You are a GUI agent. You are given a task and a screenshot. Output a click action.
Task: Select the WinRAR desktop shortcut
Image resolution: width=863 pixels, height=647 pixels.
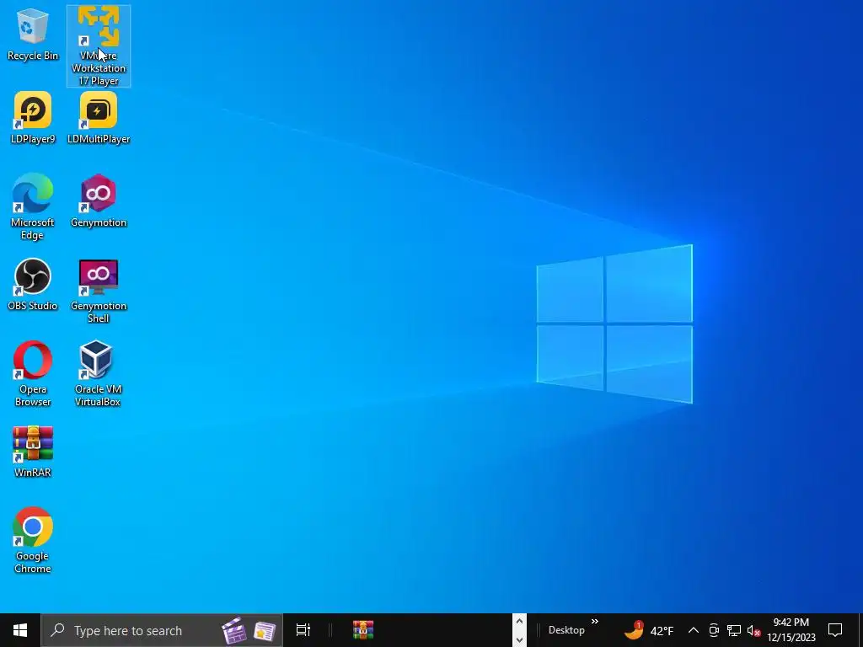[33, 452]
